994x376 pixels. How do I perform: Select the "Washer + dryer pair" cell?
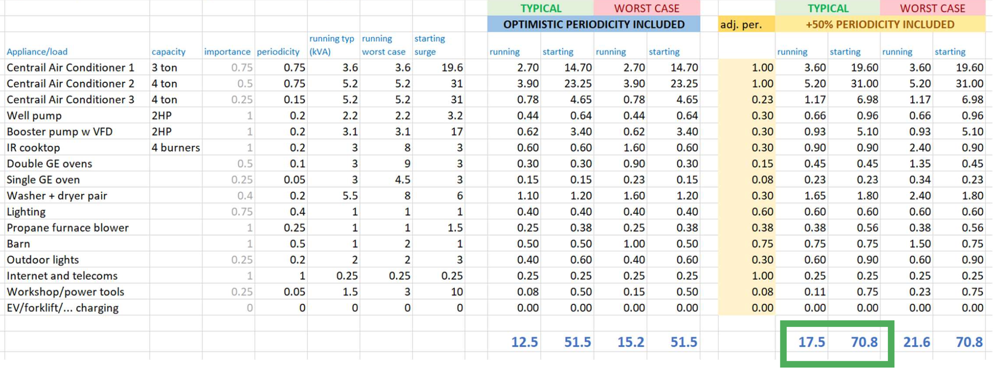[x=77, y=196]
